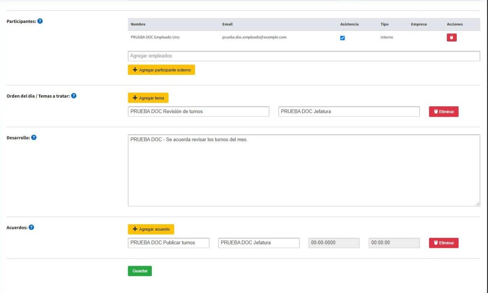This screenshot has height=293, width=488.
Task: Click Agregar participante externo button
Action: pos(161,70)
